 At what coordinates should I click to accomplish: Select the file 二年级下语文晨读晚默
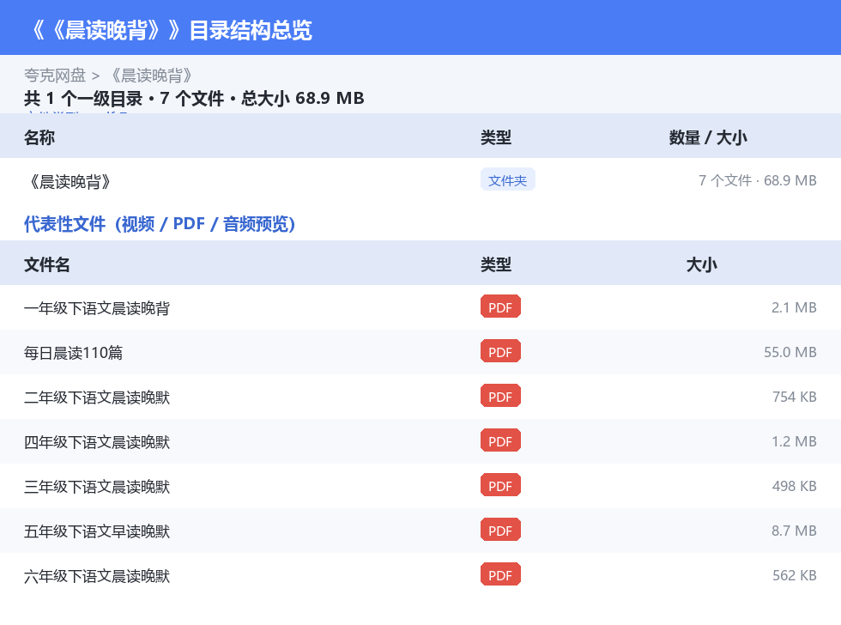[97, 397]
